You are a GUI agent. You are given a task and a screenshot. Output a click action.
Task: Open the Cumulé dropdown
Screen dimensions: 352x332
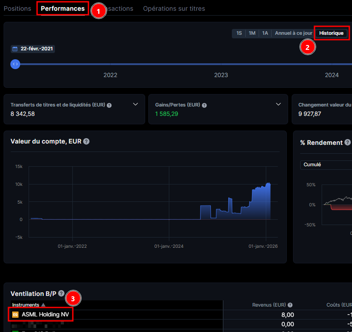pyautogui.click(x=326, y=164)
